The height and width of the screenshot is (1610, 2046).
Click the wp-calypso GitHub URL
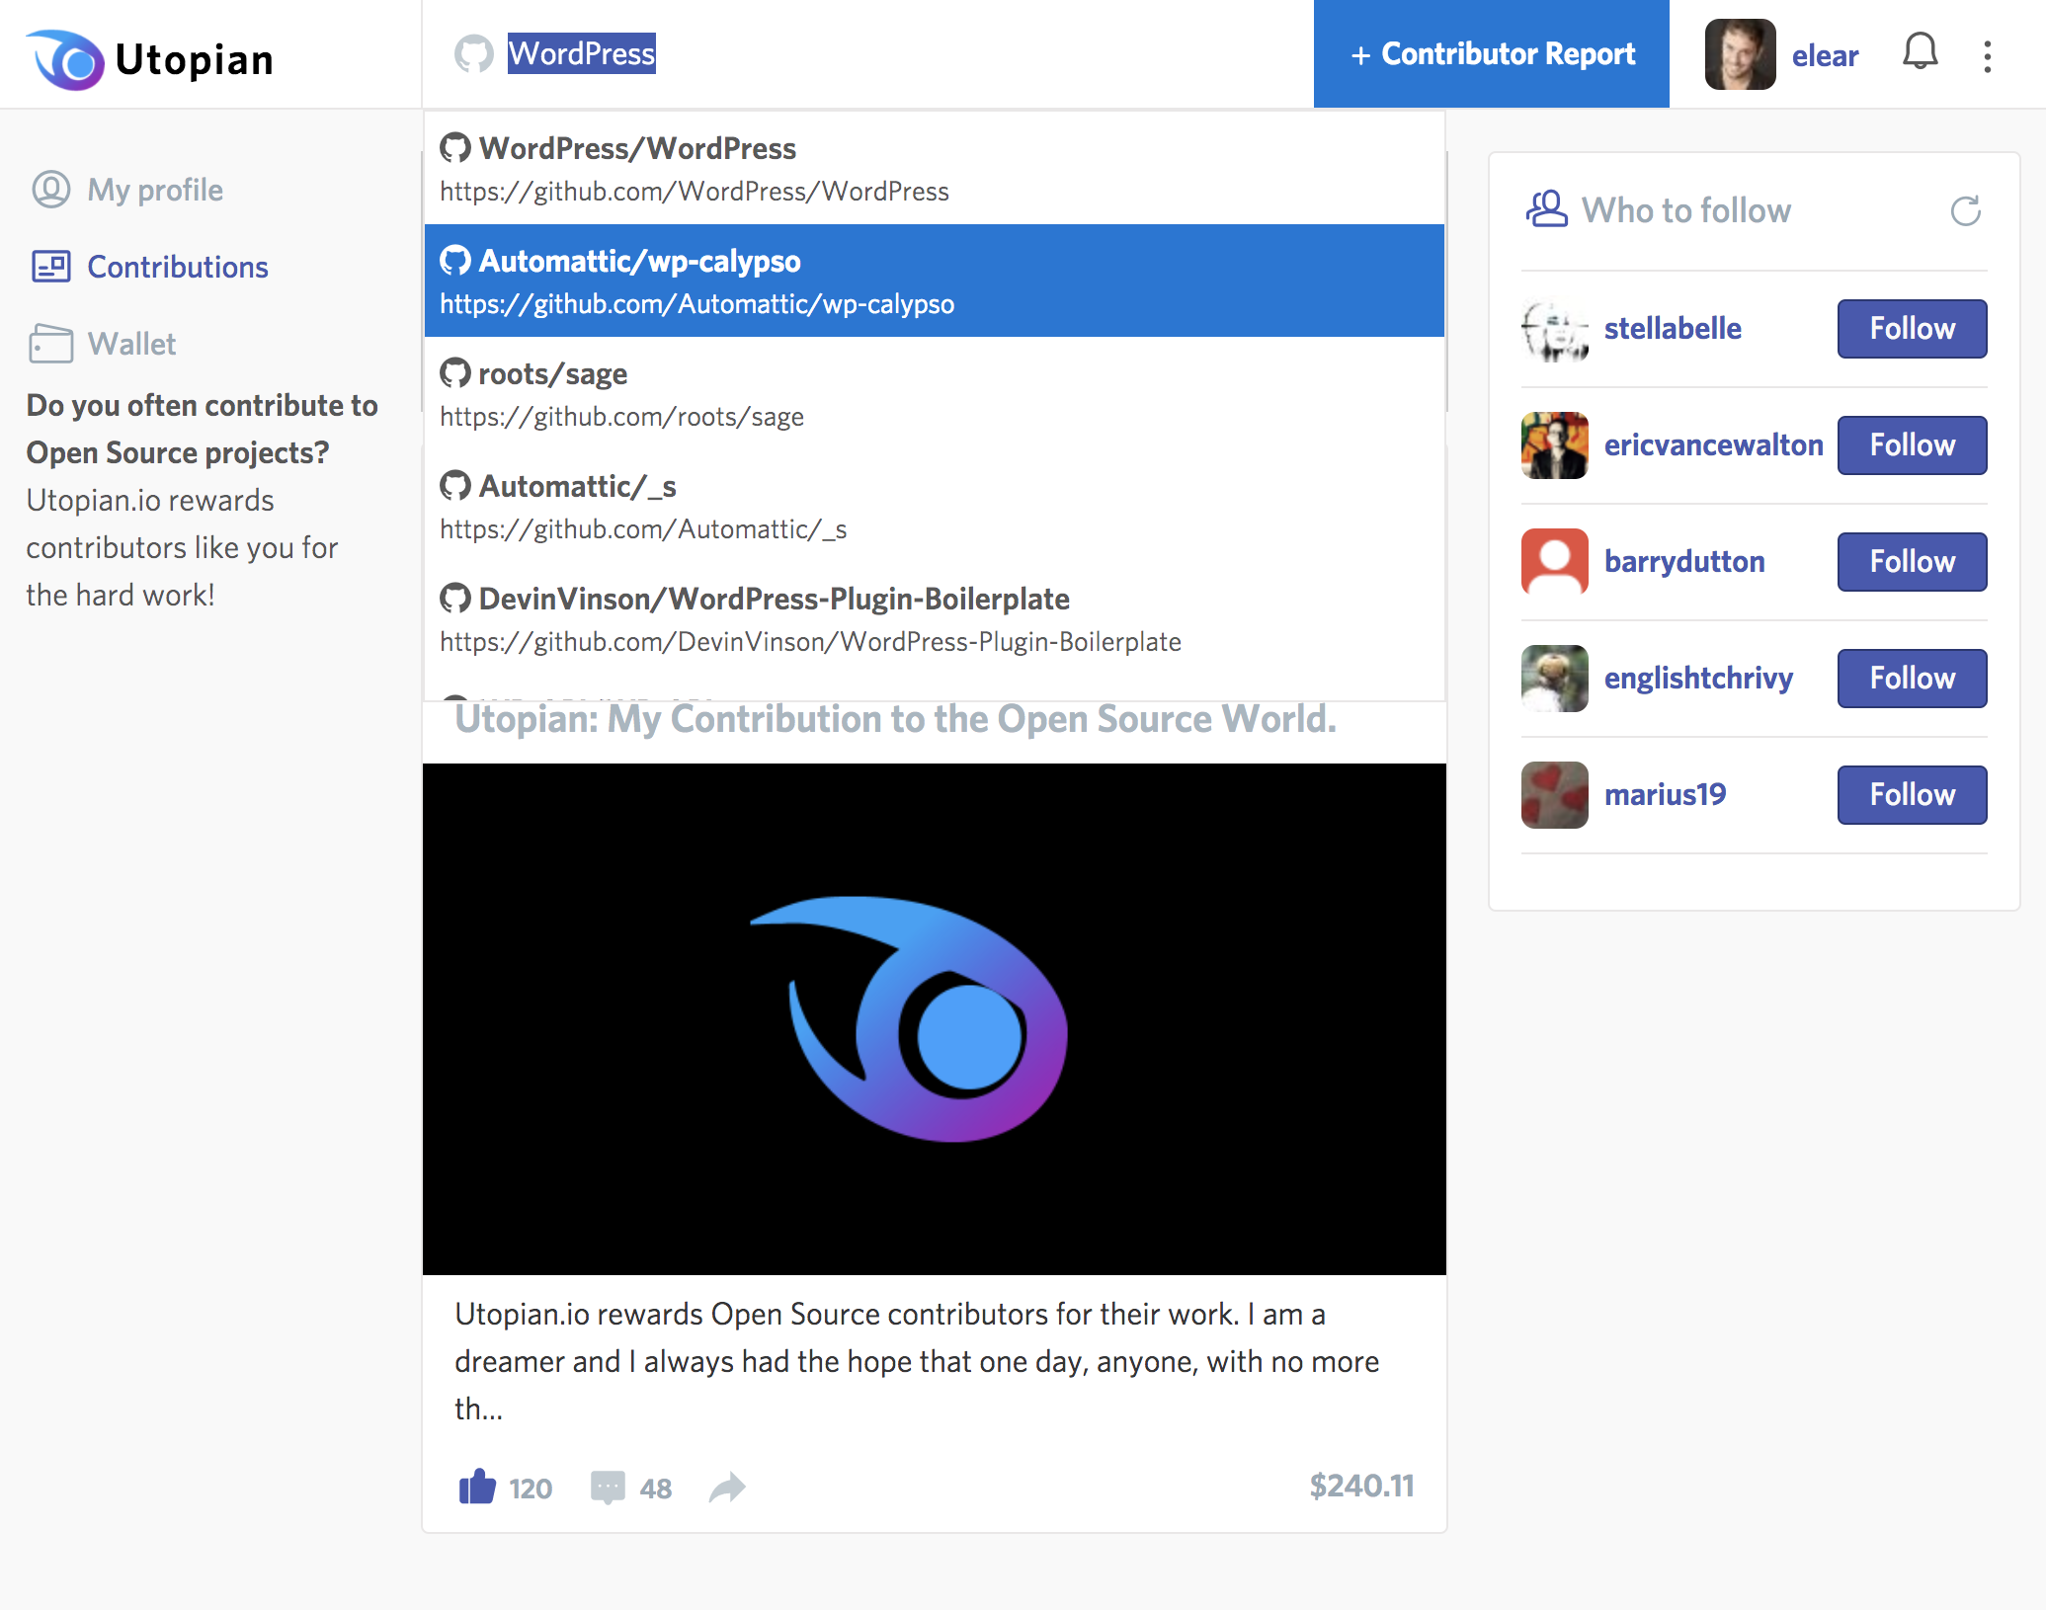[x=696, y=303]
